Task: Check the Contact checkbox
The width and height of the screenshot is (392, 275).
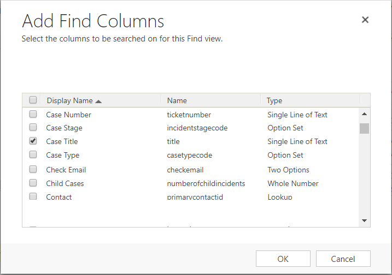Action: coord(33,196)
